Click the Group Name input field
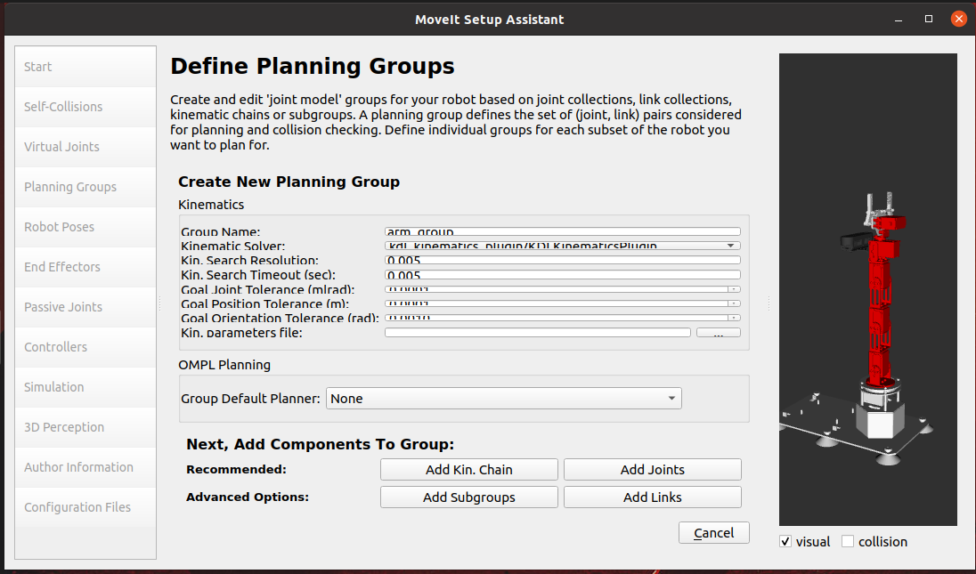Image resolution: width=976 pixels, height=574 pixels. (x=563, y=231)
